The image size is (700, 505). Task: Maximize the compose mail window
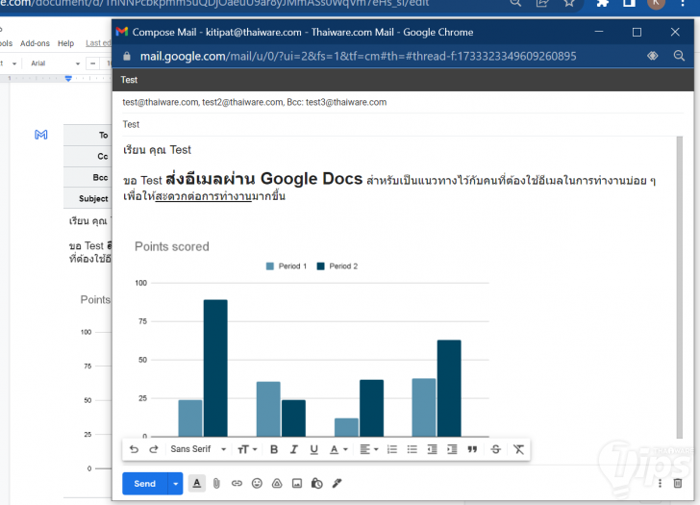(x=637, y=32)
